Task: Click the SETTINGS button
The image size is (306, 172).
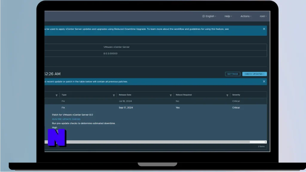Action: (x=232, y=74)
